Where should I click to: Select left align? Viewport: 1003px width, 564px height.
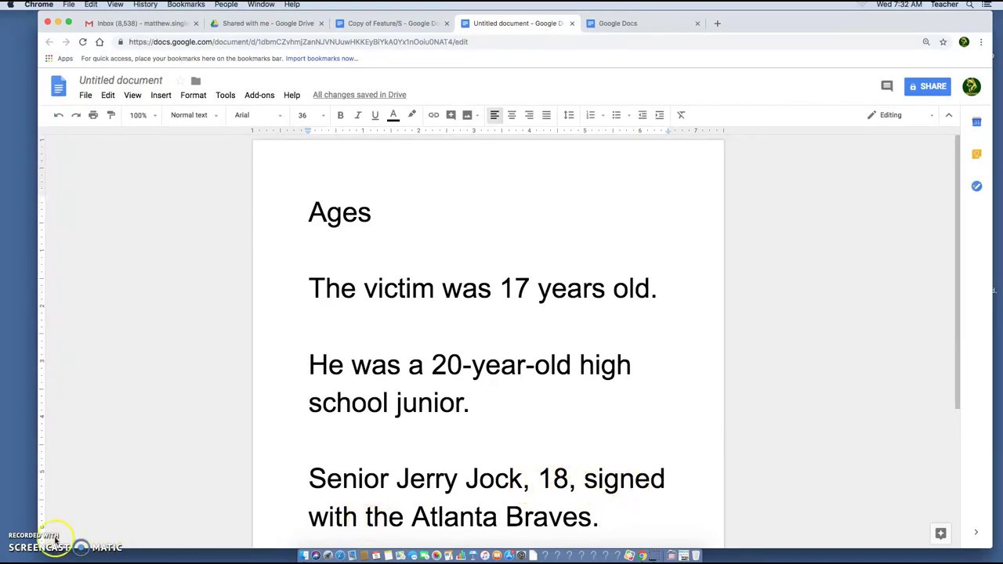494,115
